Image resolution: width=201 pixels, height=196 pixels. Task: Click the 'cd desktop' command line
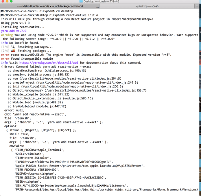point(65,11)
